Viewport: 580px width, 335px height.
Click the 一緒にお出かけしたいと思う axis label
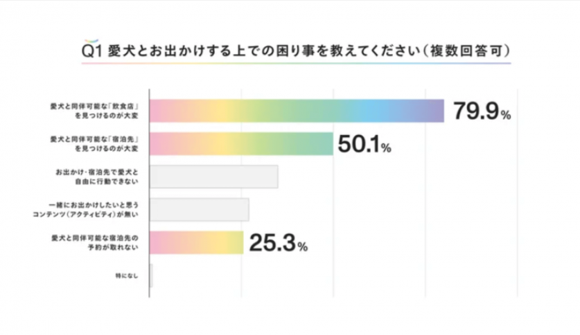click(98, 209)
